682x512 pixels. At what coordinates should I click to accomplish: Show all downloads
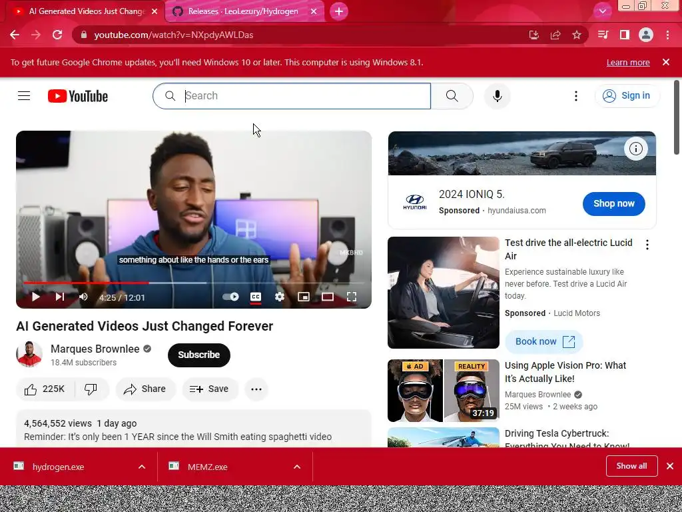(x=631, y=466)
